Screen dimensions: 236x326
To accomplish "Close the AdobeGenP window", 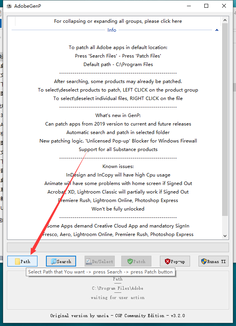I will [224, 6].
